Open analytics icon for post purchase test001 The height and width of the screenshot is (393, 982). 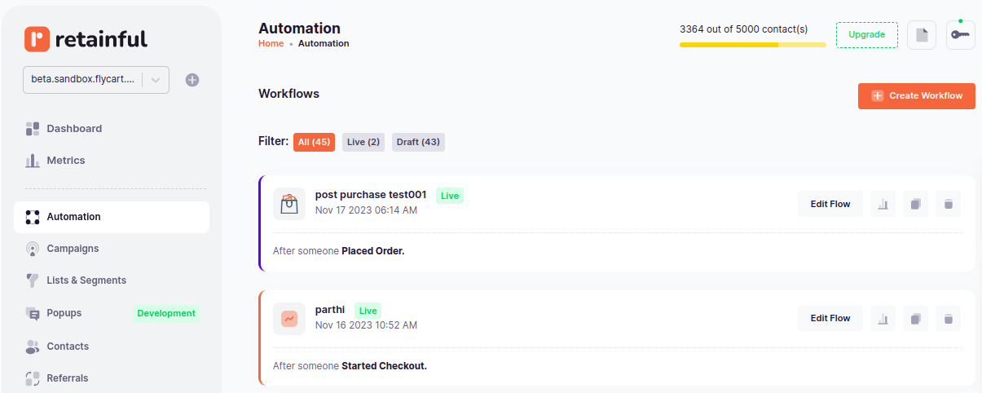tap(883, 204)
